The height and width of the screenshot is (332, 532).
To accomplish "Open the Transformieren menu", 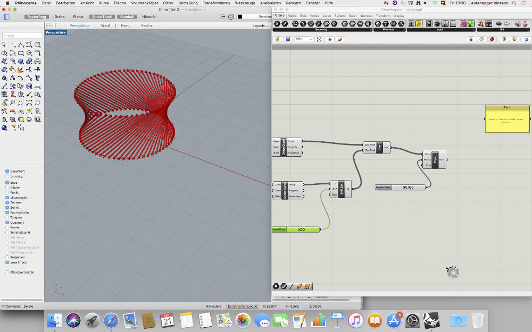I will coord(216,3).
